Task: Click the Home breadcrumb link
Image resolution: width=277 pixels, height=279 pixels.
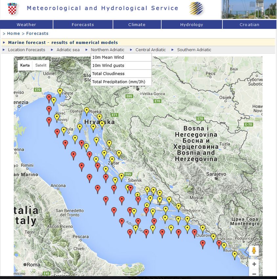Action: click(x=13, y=33)
